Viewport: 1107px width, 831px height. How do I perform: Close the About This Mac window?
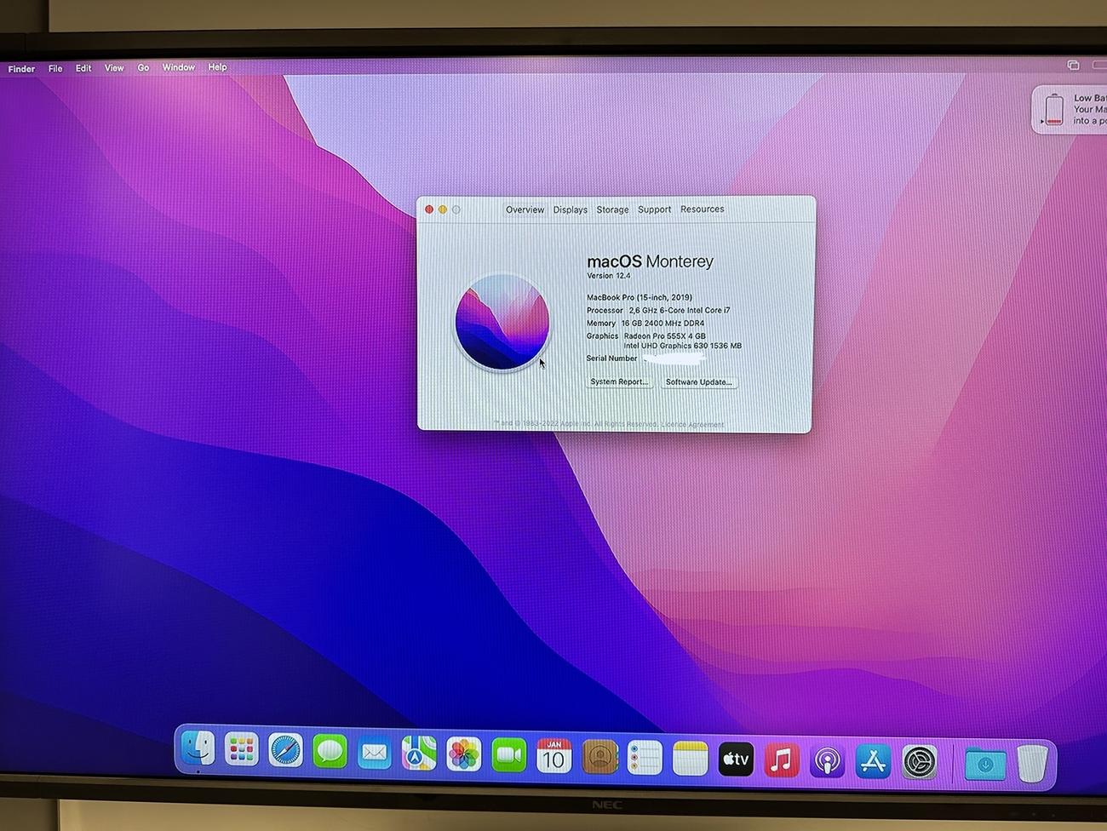[429, 209]
